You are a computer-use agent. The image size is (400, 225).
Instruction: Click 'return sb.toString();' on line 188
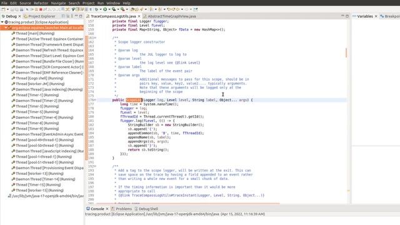click(148, 150)
